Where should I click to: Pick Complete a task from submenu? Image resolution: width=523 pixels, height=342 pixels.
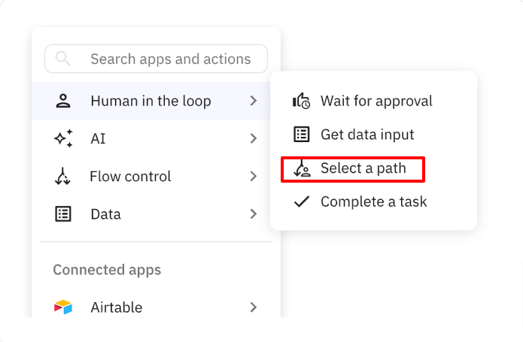pos(373,201)
